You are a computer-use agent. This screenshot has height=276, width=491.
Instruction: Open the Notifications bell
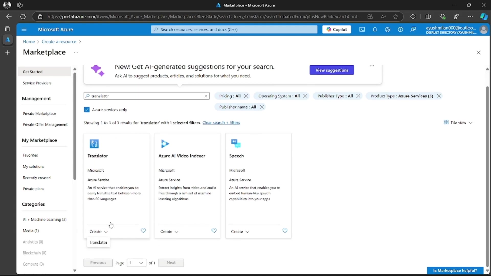(x=375, y=29)
